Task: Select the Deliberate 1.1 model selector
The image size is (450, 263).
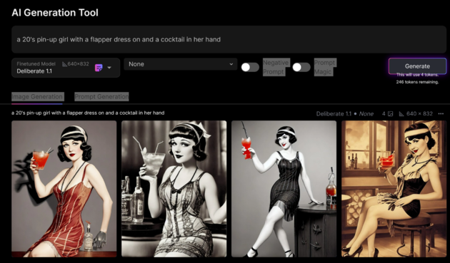Action: click(x=66, y=68)
